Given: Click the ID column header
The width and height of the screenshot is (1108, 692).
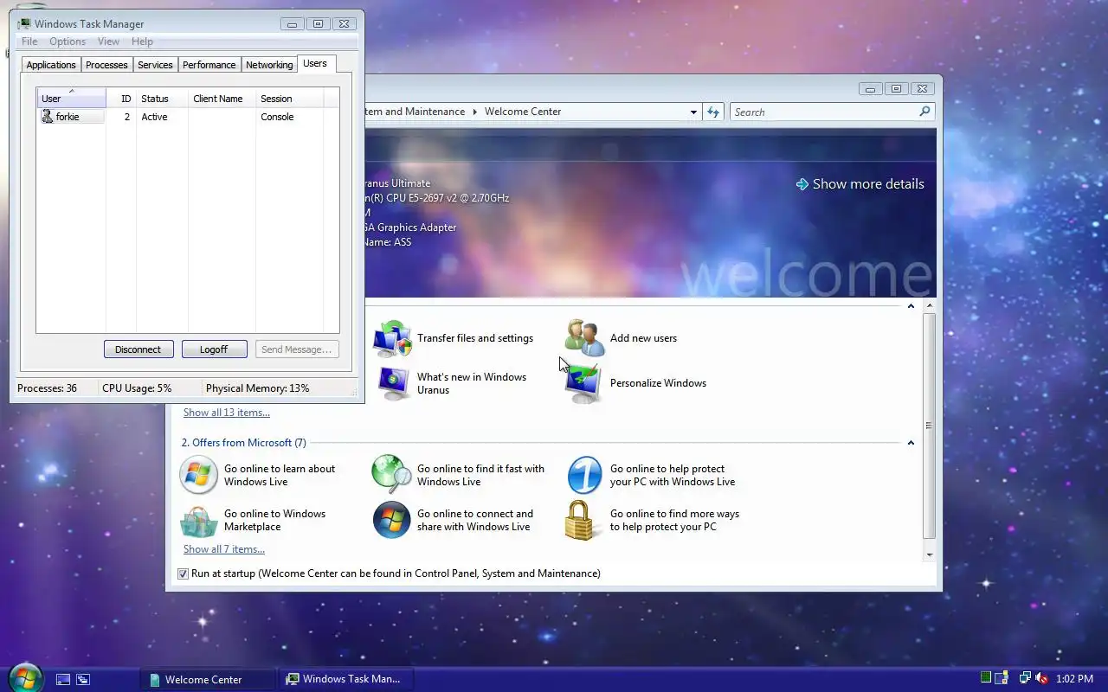Looking at the screenshot, I should 121,98.
